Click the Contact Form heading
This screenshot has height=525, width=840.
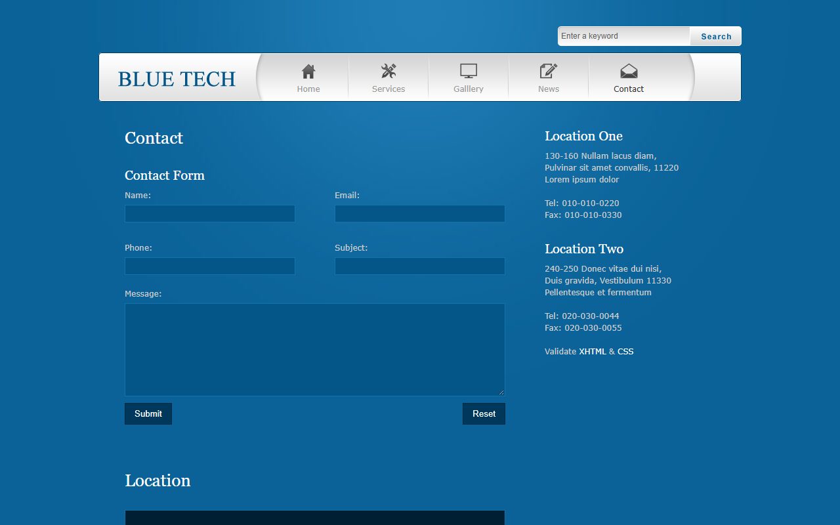pyautogui.click(x=165, y=175)
